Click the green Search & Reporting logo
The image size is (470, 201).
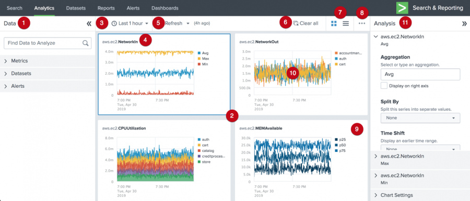402,8
